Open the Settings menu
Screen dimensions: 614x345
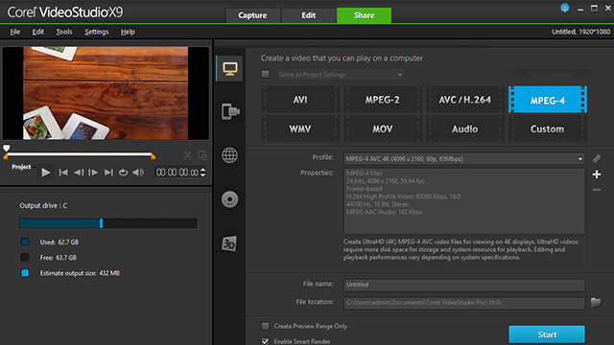[x=97, y=32]
